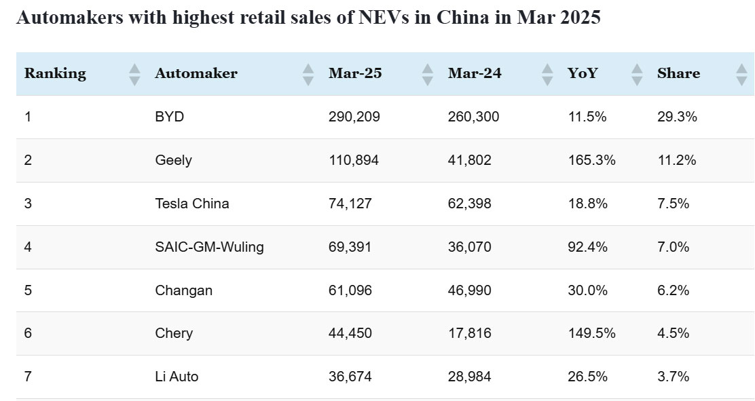Image resolution: width=755 pixels, height=401 pixels.
Task: Click the sort arrows icon beside Mar-25
Action: (427, 74)
